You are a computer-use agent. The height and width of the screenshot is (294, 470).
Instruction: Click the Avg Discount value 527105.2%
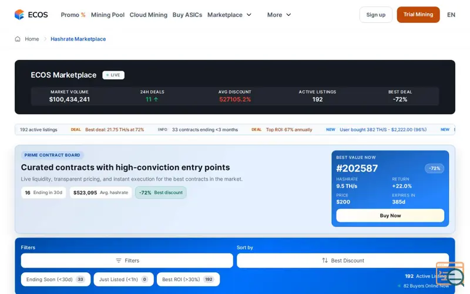[235, 99]
